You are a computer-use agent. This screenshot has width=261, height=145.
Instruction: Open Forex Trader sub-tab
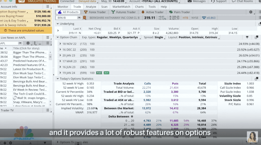[95, 12]
